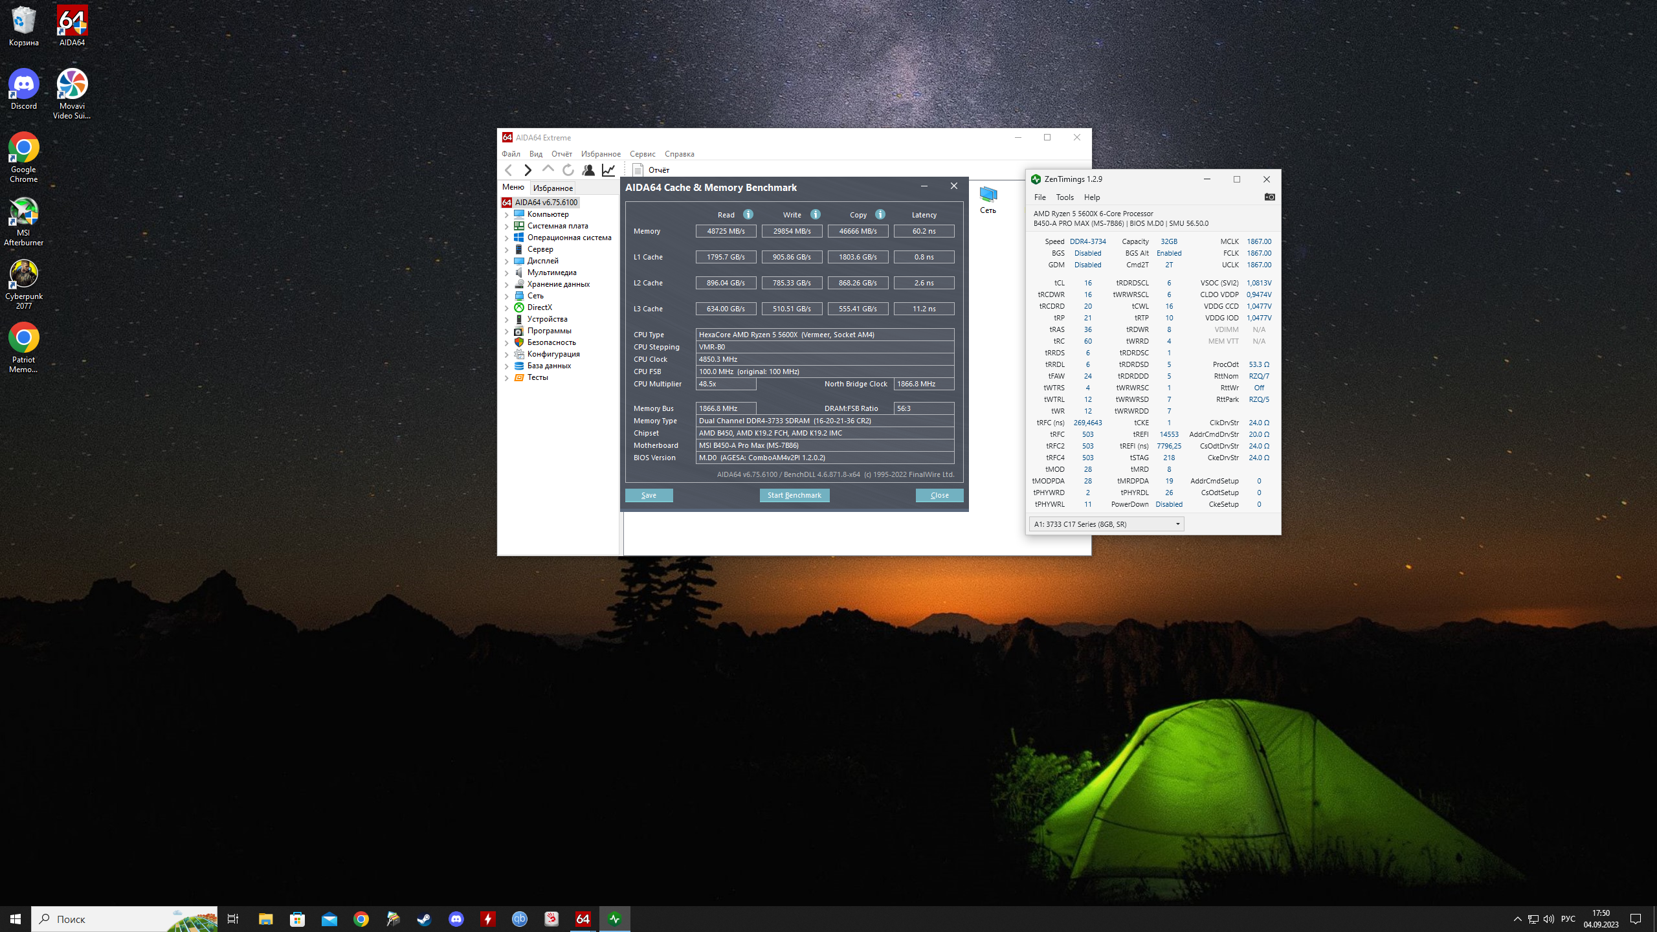This screenshot has width=1657, height=932.
Task: Click the Save button
Action: pos(649,495)
